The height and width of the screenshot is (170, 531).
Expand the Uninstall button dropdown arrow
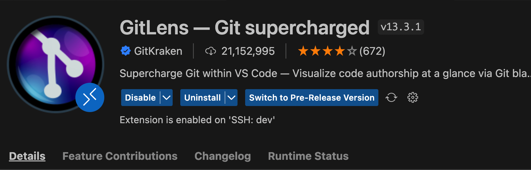pos(231,98)
